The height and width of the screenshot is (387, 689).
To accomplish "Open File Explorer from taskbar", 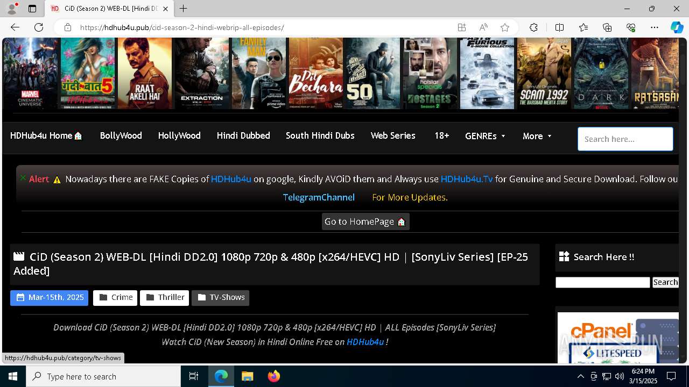I will 247,376.
